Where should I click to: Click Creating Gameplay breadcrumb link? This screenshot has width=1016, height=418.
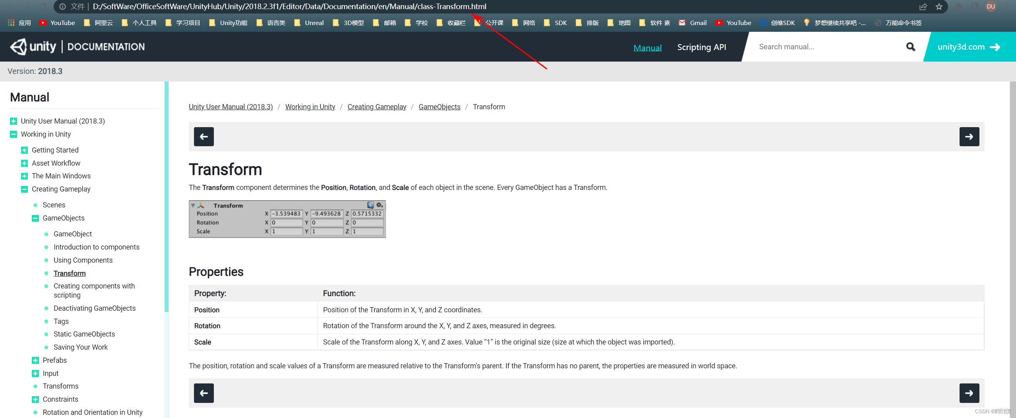pyautogui.click(x=377, y=107)
